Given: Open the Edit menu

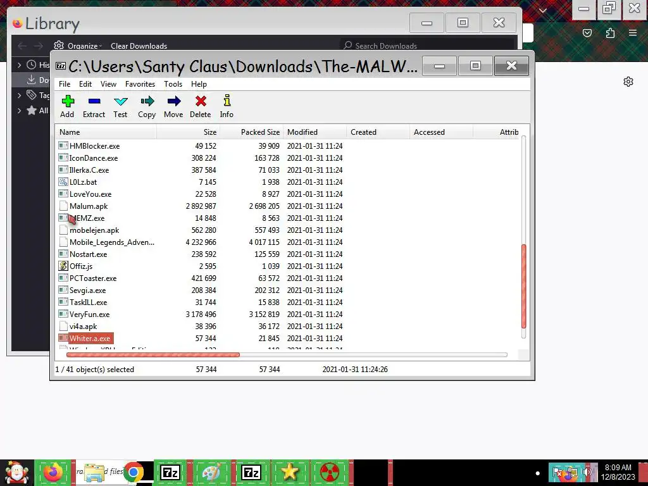Looking at the screenshot, I should click(x=85, y=84).
